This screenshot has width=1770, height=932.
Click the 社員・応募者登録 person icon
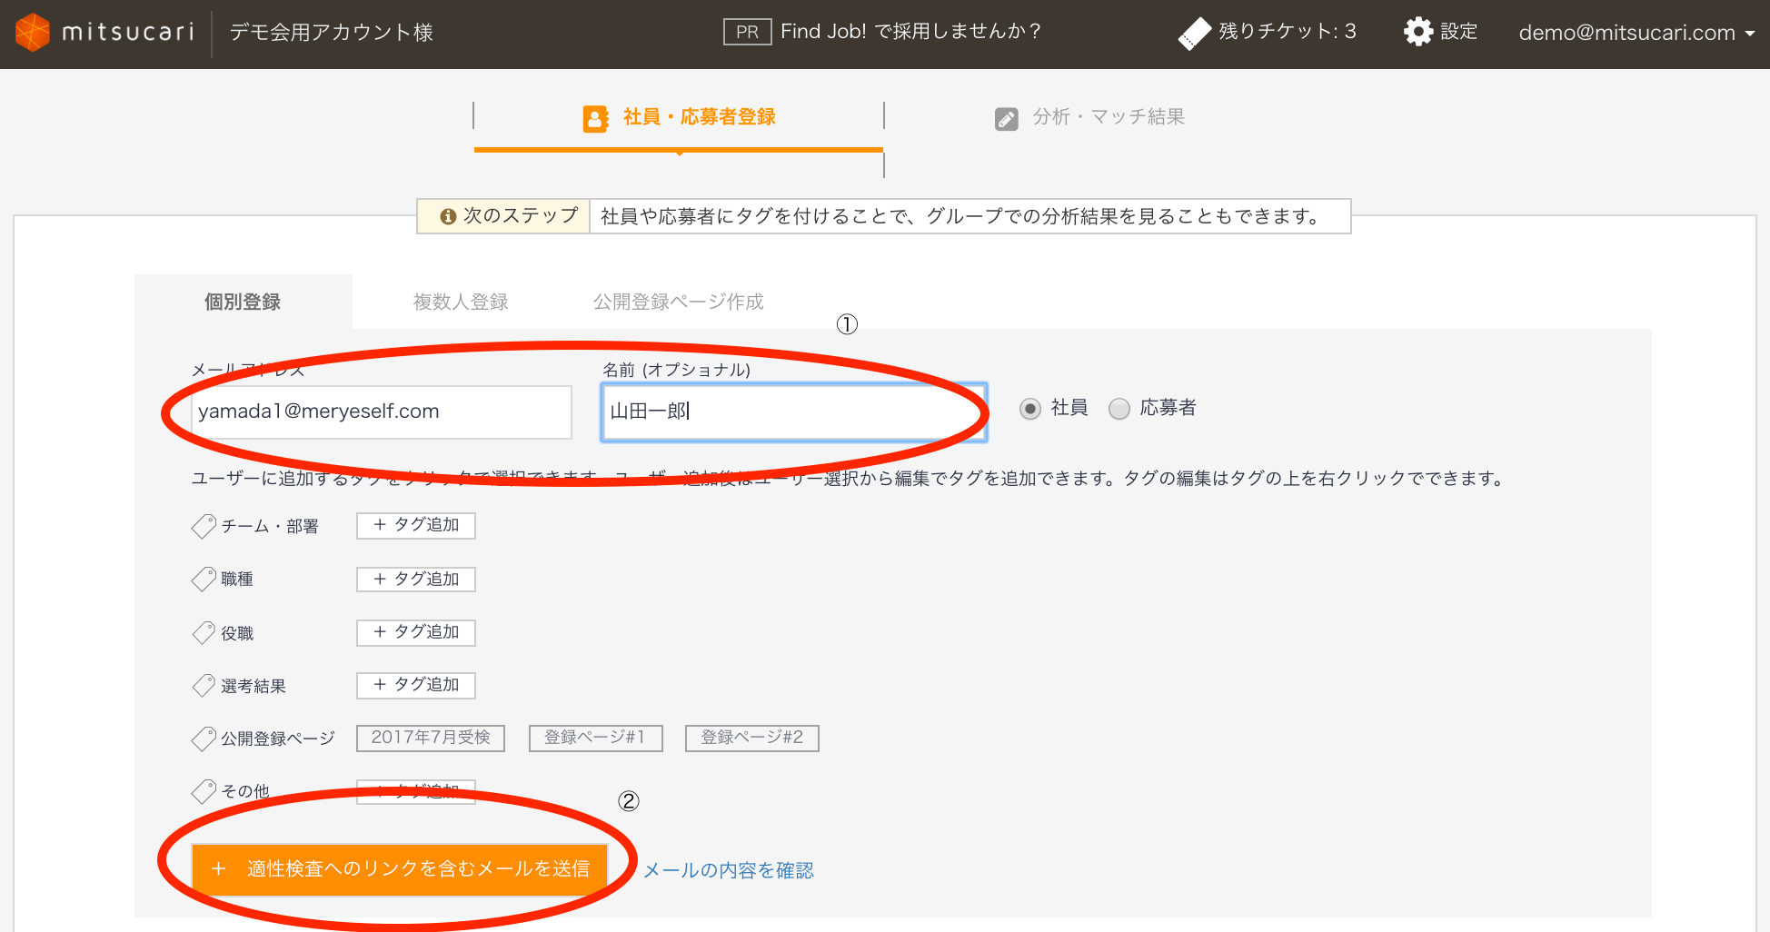pyautogui.click(x=595, y=118)
